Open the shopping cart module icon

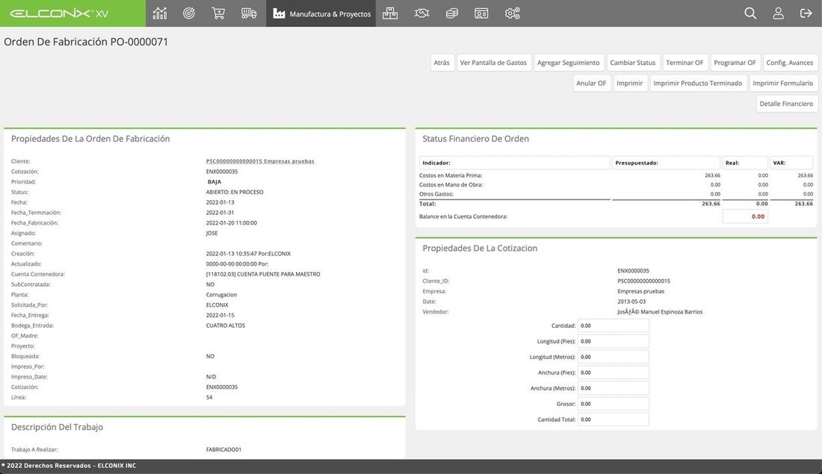[218, 13]
